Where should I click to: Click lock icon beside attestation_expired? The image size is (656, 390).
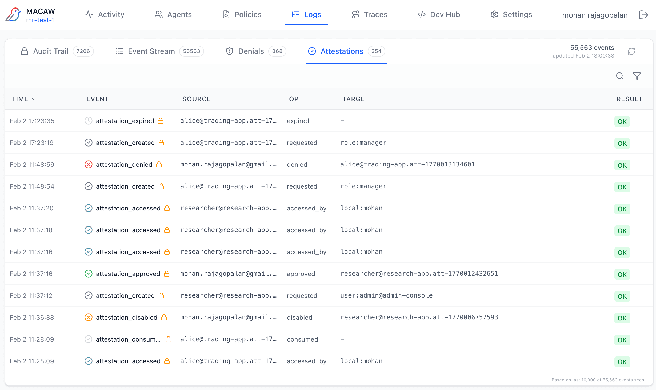click(161, 121)
